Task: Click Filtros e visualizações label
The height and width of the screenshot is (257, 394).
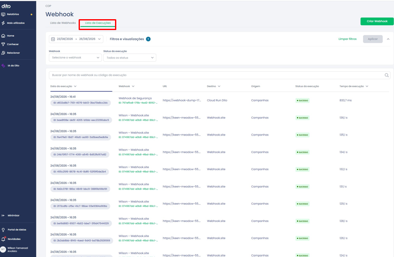Action: tap(127, 39)
